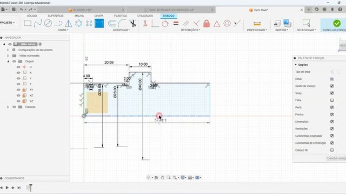Switch to the SUPERFÍCIE tab

(x=56, y=16)
